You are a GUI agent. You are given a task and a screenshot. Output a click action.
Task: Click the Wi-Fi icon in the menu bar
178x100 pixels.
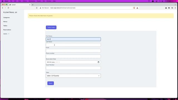(x=149, y=1)
